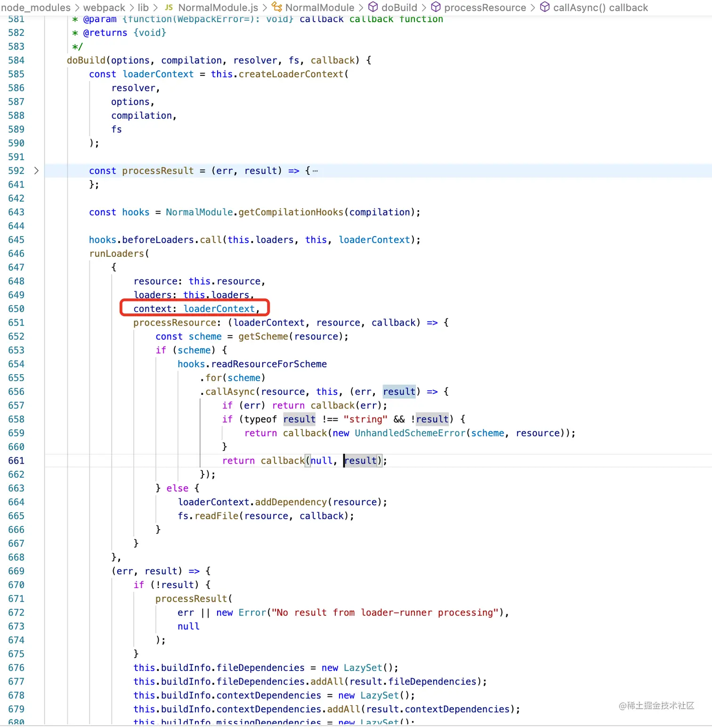Click getScheme call on line 652

pos(263,336)
